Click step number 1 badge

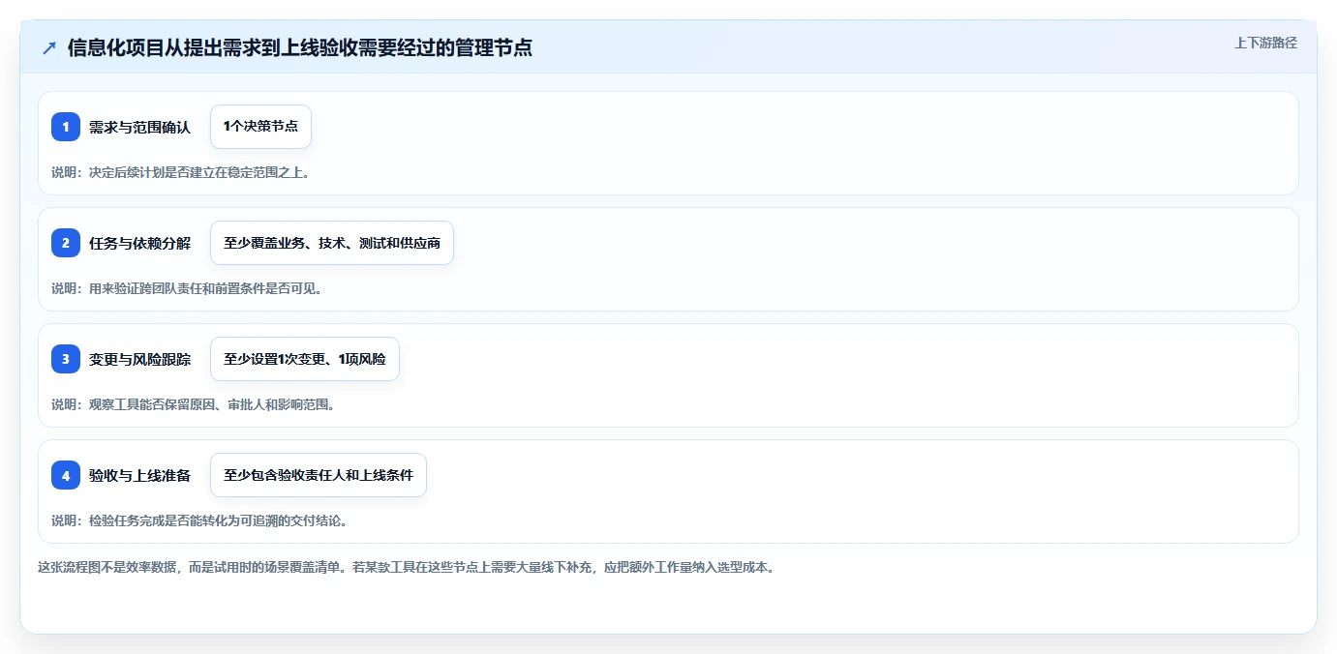tap(66, 127)
